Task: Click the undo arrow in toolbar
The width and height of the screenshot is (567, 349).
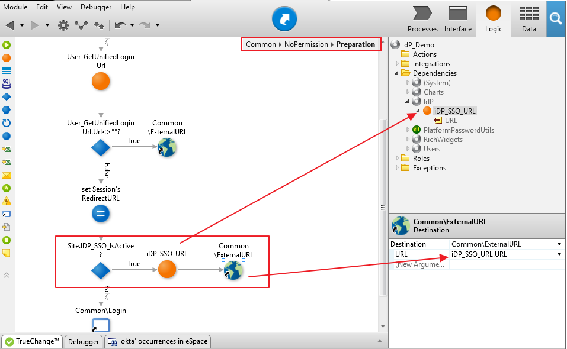Action: tap(120, 25)
